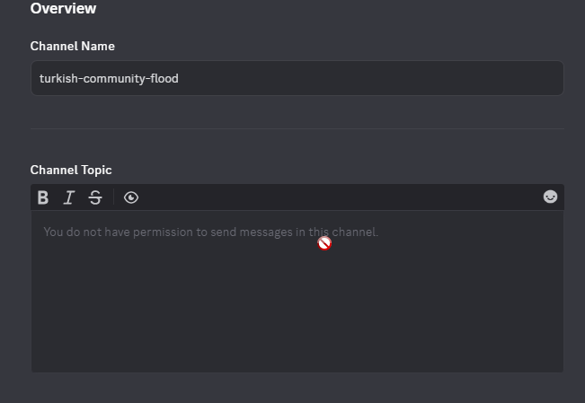Open the emoji picker smiley icon
The height and width of the screenshot is (403, 585).
point(550,197)
